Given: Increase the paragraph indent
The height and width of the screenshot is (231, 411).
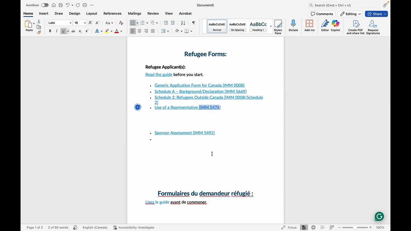Looking at the screenshot, I should 173,23.
